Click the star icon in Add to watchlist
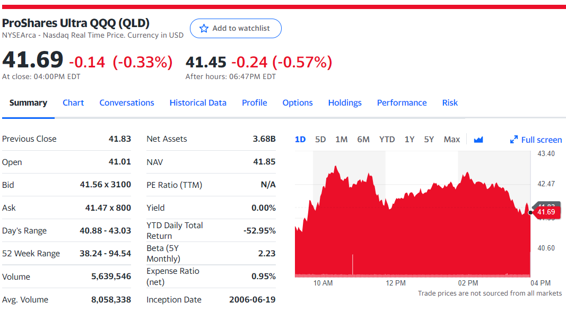This screenshot has height=311, width=566. (x=204, y=29)
